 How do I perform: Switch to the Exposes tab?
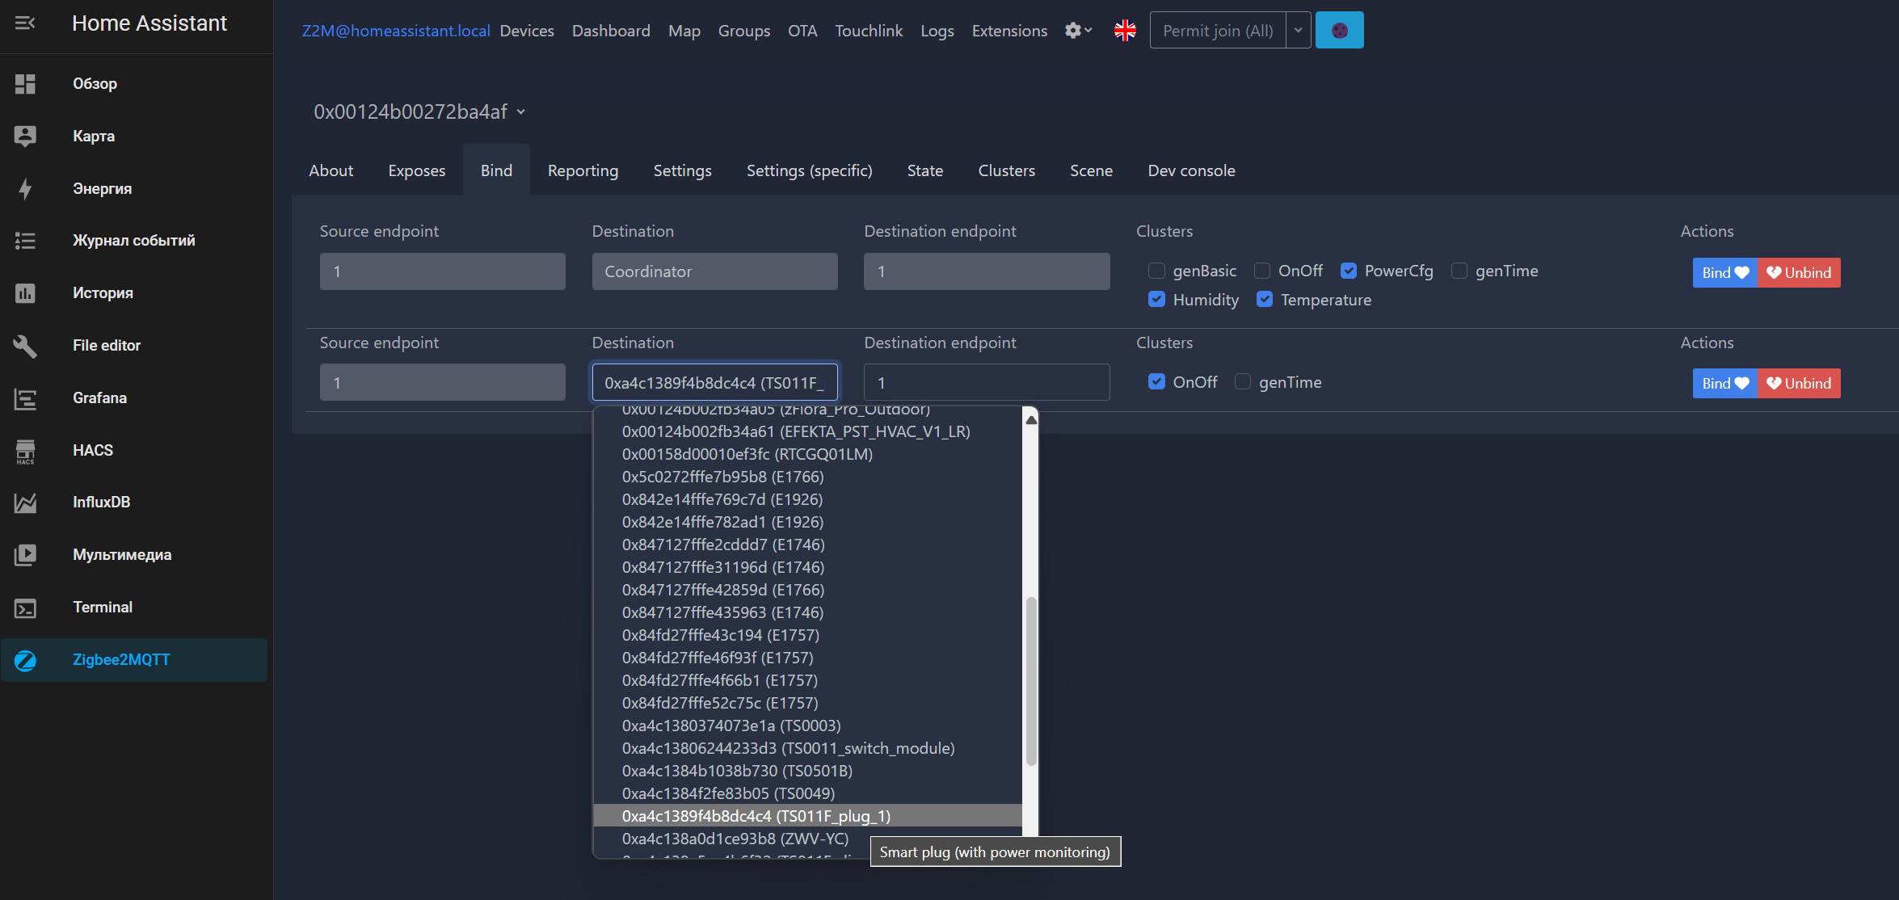click(x=417, y=170)
